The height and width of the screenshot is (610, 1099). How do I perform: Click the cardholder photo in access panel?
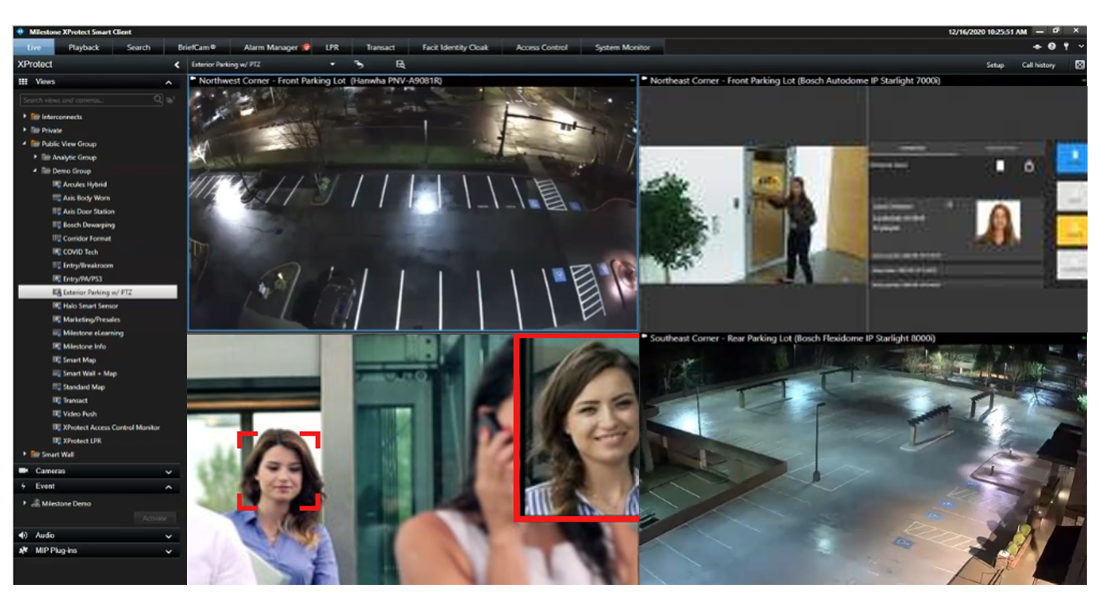(x=998, y=223)
